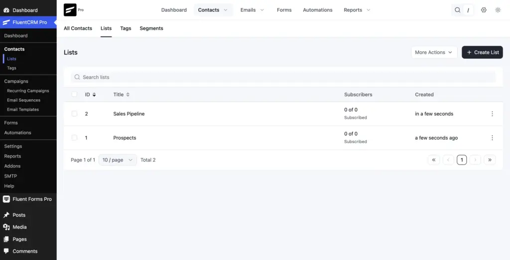Open the More Actions dropdown
Image resolution: width=510 pixels, height=260 pixels.
[x=434, y=52]
